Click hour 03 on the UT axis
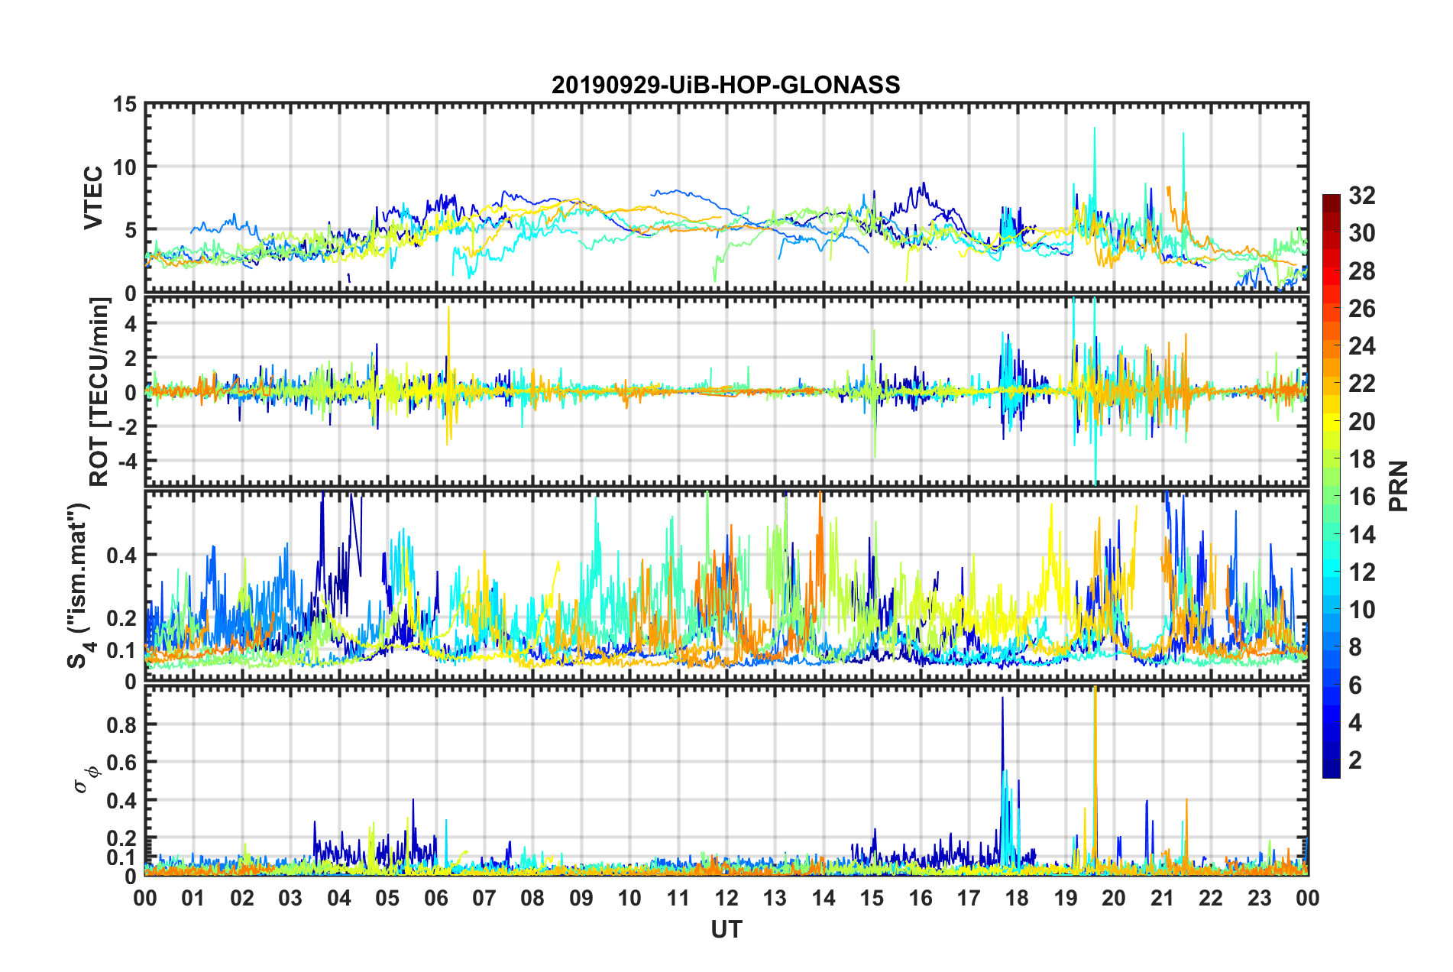Viewport: 1453px width, 972px height. 290,898
